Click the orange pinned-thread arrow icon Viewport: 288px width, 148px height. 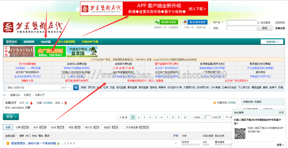pyautogui.click(x=8, y=143)
